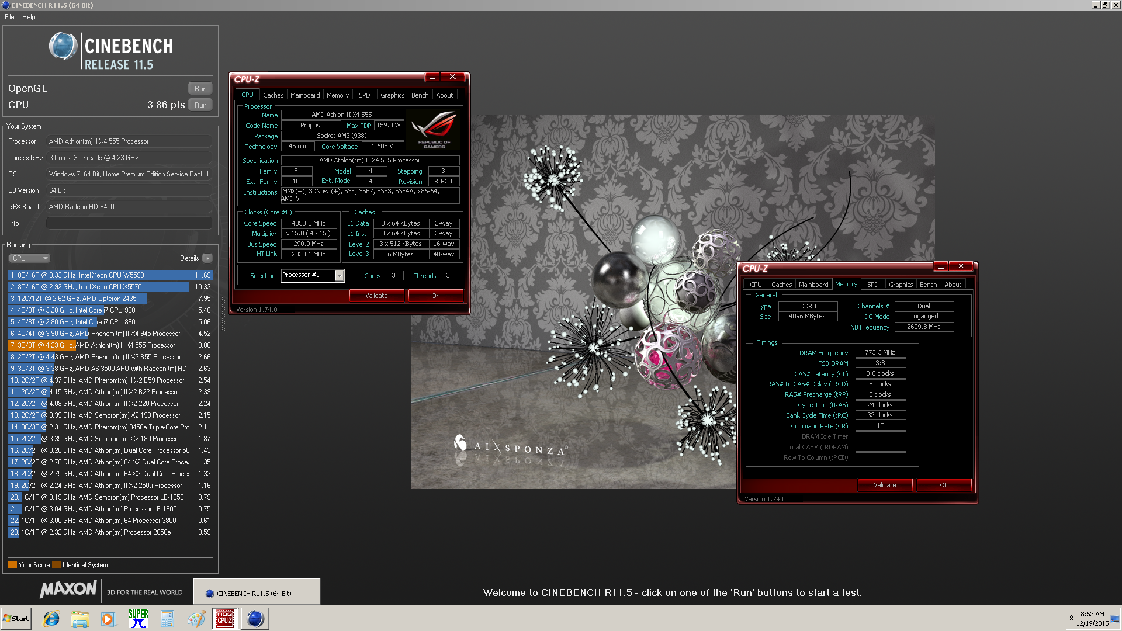This screenshot has width=1122, height=631.
Task: Expand ranking Details arrow
Action: tap(207, 258)
